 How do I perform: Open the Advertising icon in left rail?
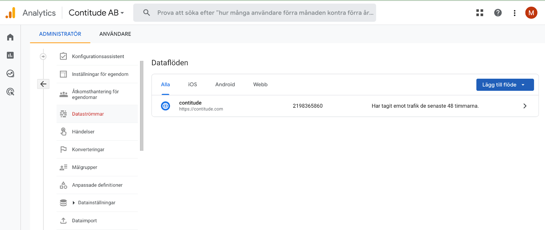coord(10,92)
